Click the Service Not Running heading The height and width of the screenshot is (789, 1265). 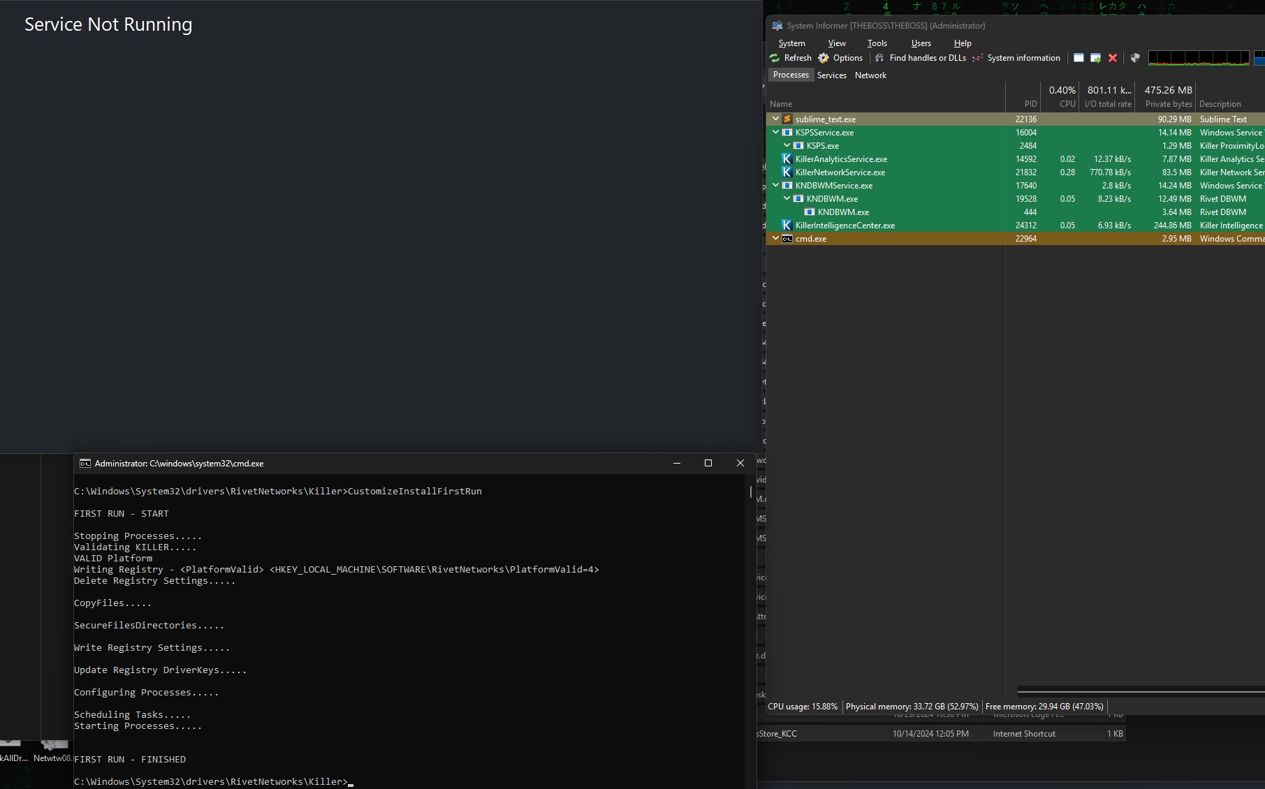[108, 24]
